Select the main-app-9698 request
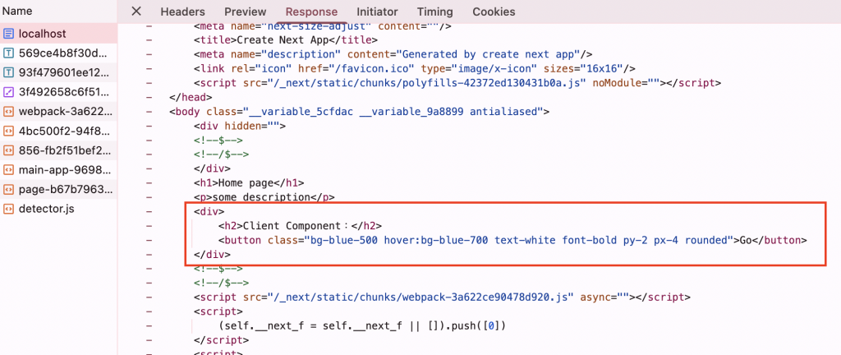This screenshot has width=841, height=355. click(58, 170)
